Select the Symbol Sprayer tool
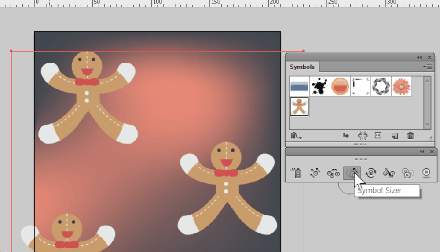The height and width of the screenshot is (252, 440). [x=297, y=173]
